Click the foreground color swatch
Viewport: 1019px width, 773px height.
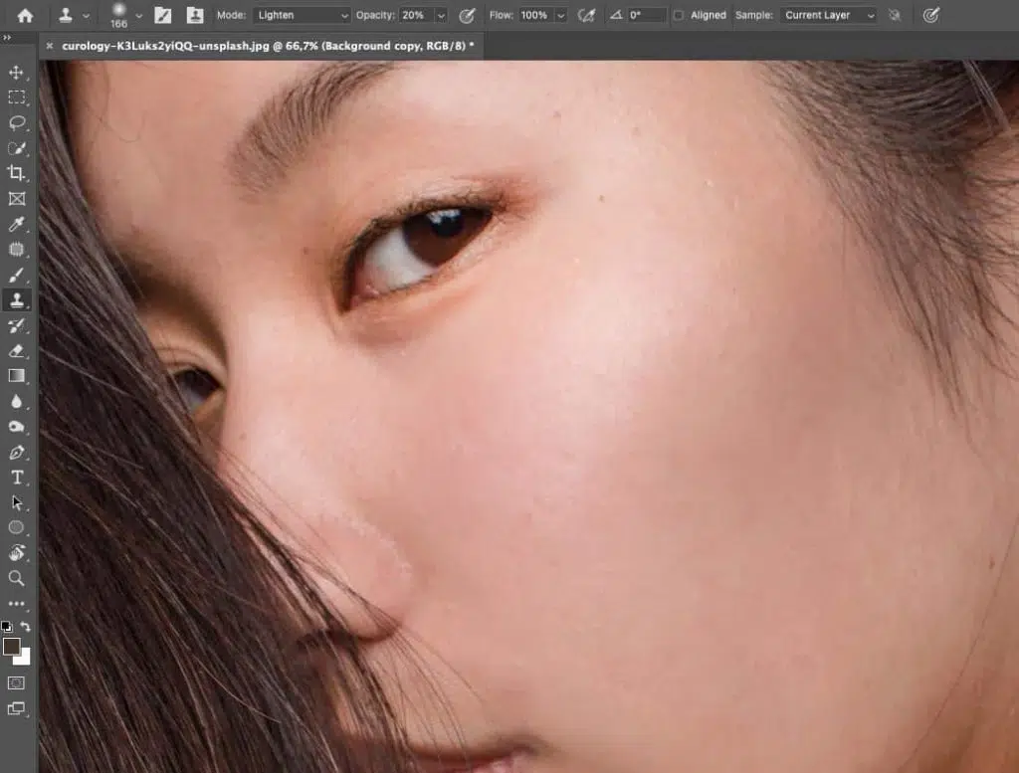(x=11, y=648)
